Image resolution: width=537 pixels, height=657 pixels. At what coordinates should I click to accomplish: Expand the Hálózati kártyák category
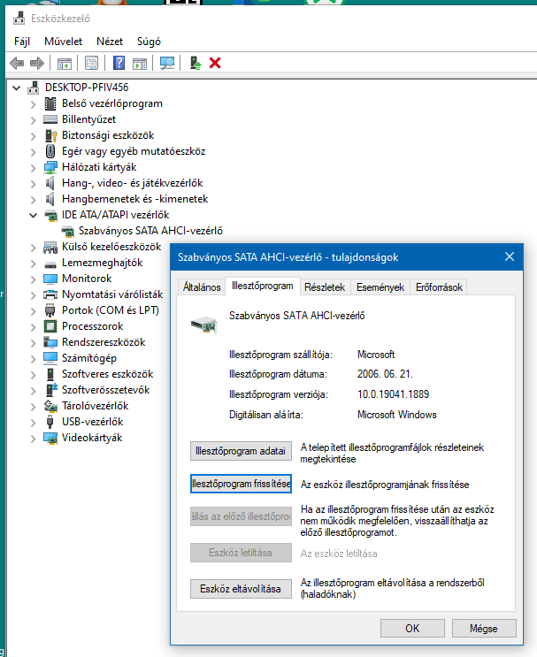click(x=33, y=168)
